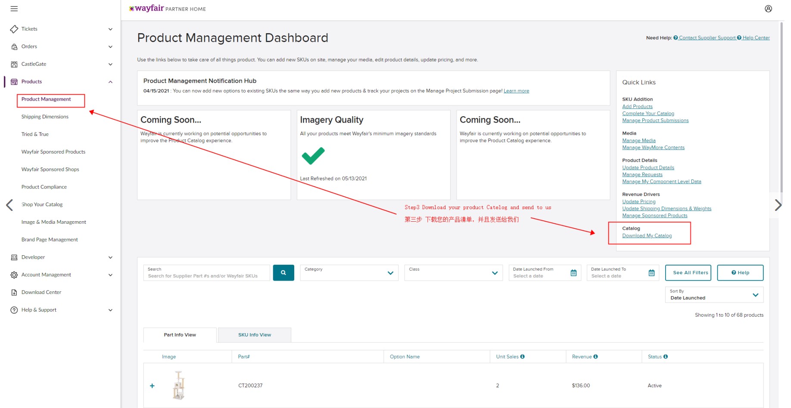Open the Class dropdown
The image size is (791, 408).
click(x=453, y=272)
